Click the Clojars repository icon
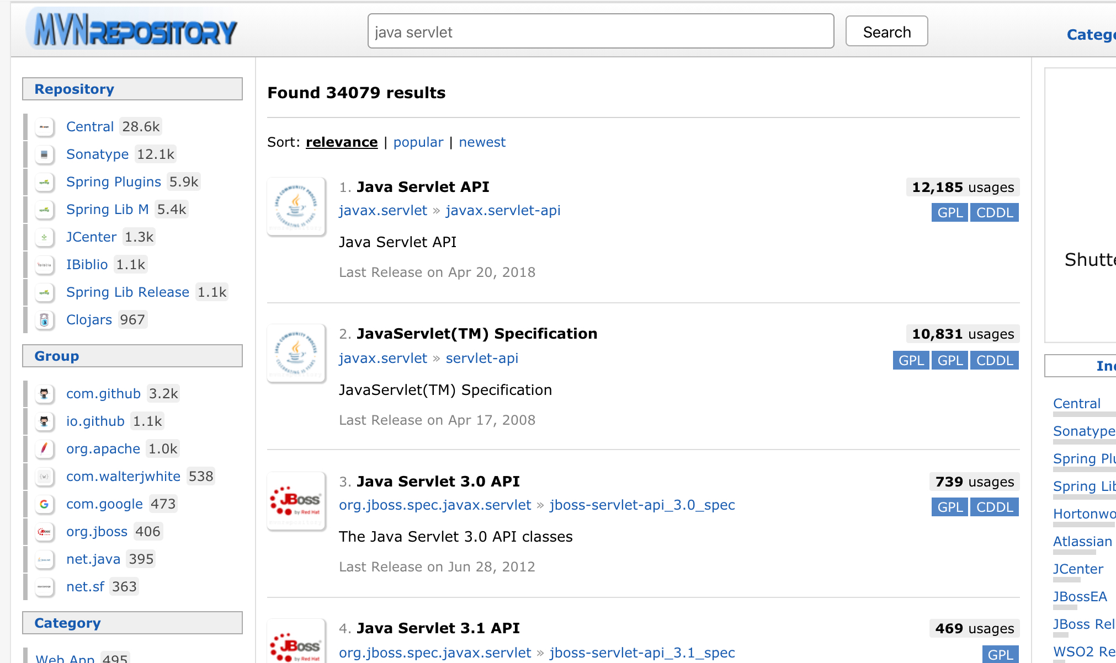 click(x=44, y=320)
